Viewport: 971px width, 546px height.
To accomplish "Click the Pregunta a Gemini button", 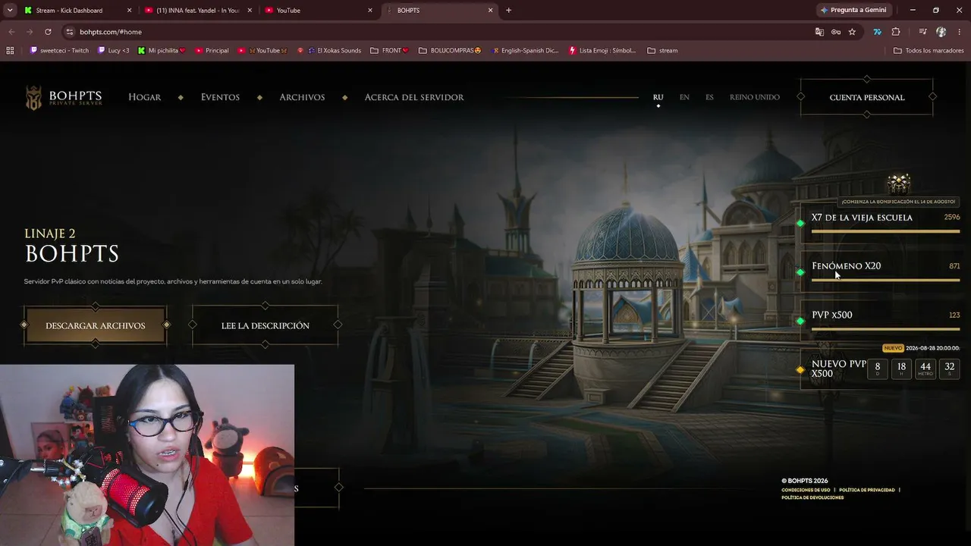I will coord(853,11).
